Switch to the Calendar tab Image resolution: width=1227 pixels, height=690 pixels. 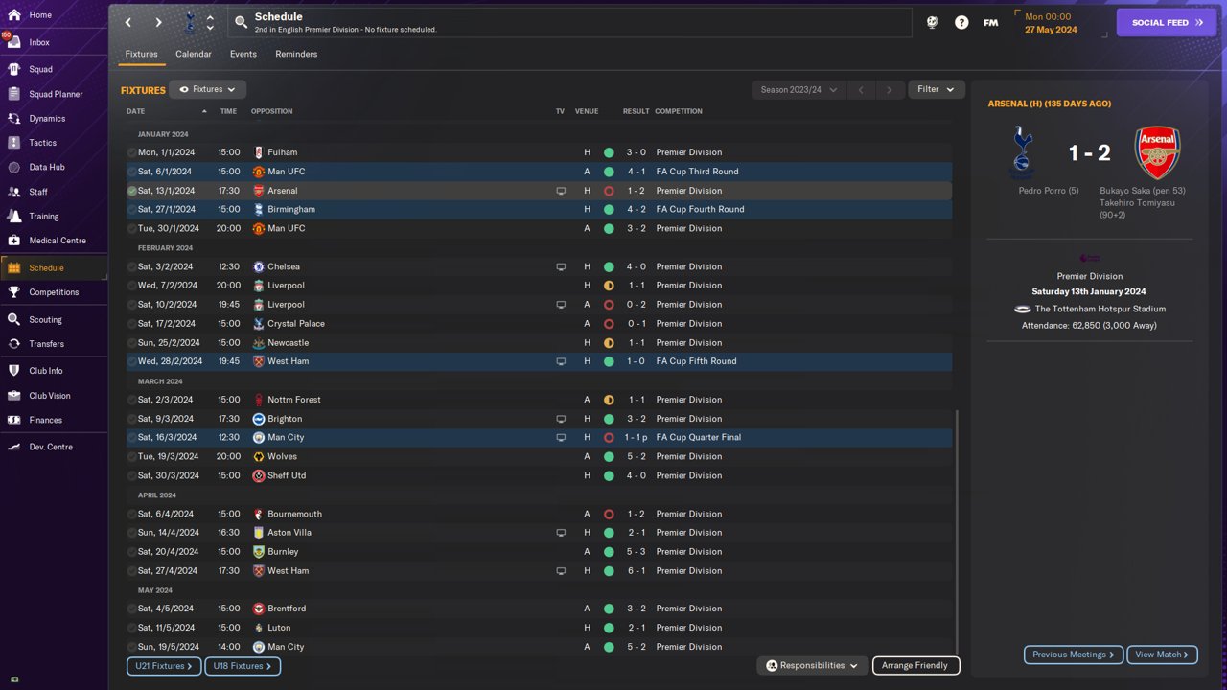click(x=193, y=54)
